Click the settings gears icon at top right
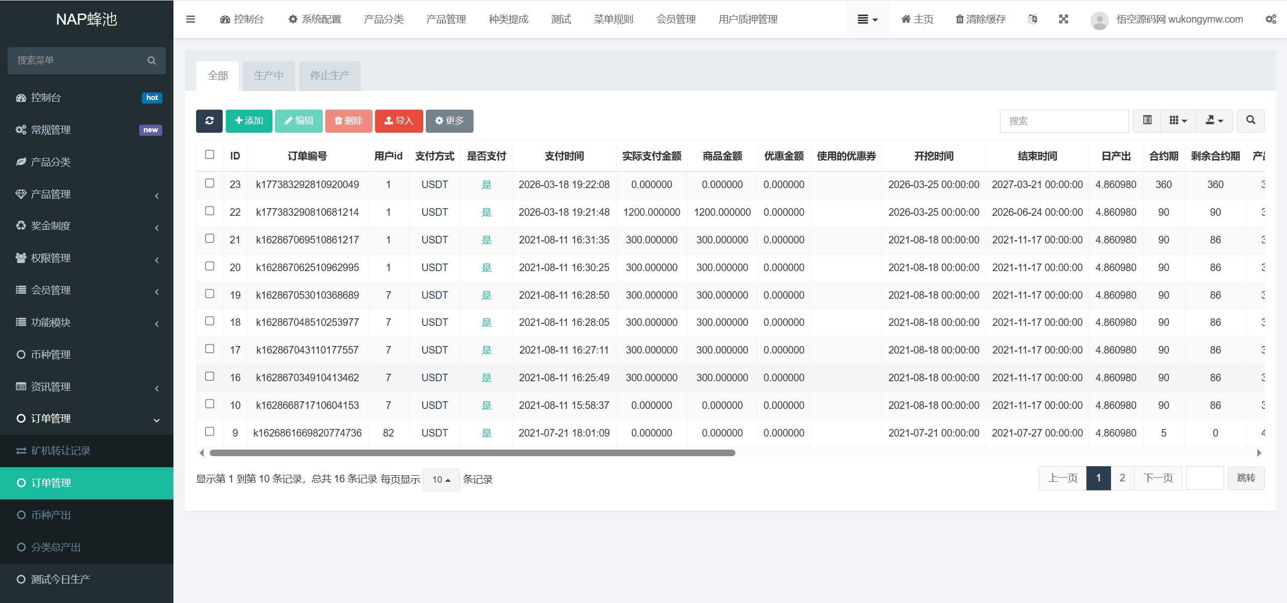The image size is (1287, 603). [1271, 19]
